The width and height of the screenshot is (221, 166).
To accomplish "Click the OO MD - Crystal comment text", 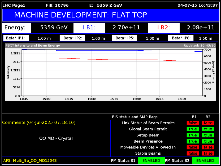I will point(56,138).
